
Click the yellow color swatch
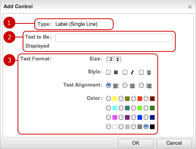pos(115,99)
